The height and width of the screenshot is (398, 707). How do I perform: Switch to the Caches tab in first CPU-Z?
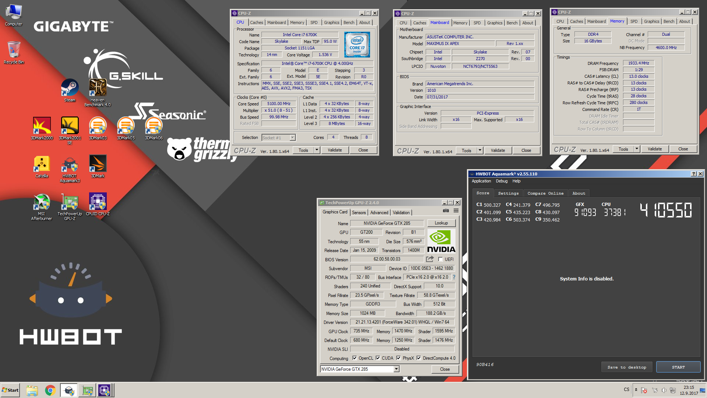point(256,22)
